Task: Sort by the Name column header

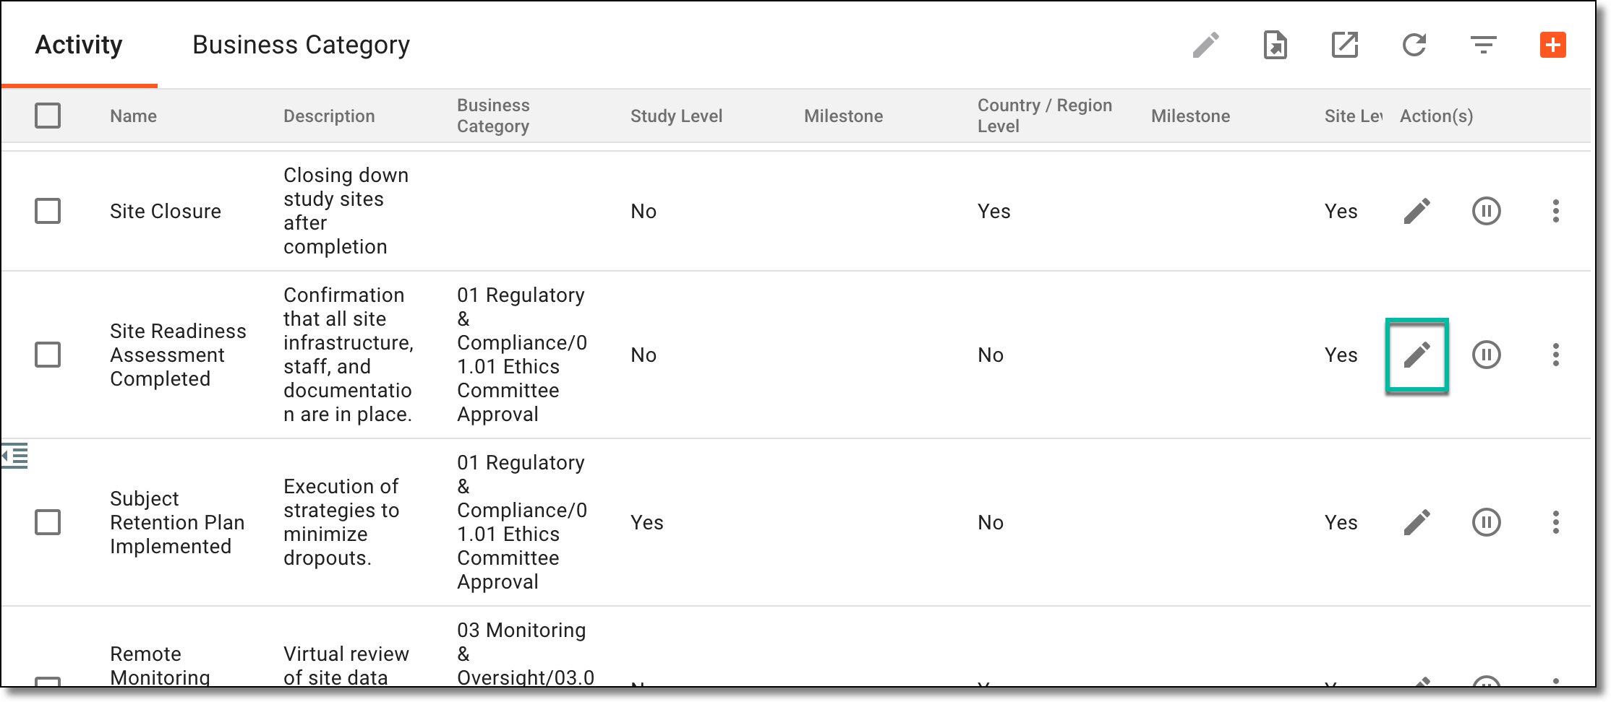Action: 133,116
